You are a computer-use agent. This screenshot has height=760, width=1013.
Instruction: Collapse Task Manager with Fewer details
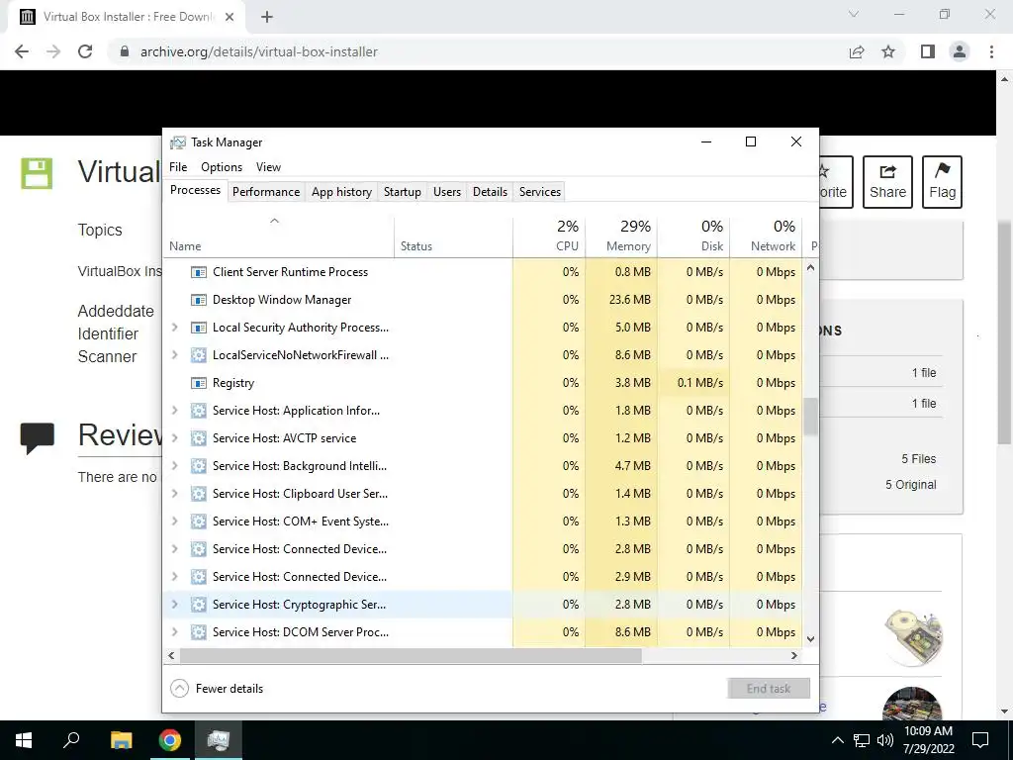(x=217, y=689)
